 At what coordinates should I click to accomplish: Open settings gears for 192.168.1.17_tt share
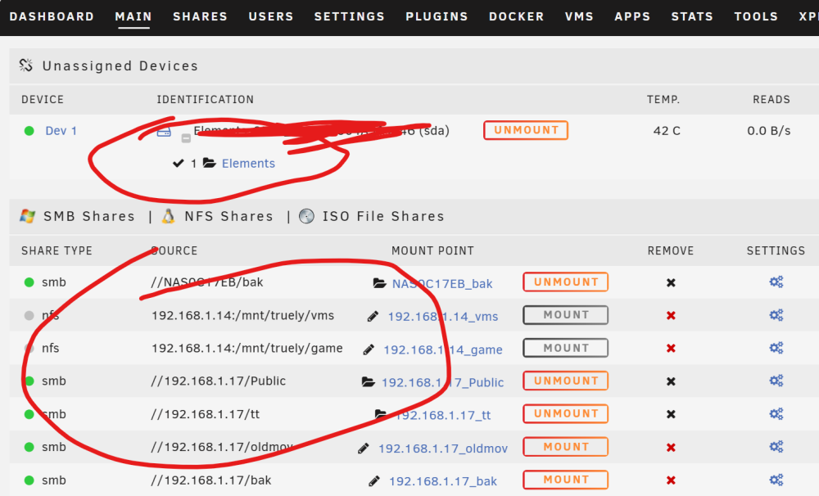776,413
